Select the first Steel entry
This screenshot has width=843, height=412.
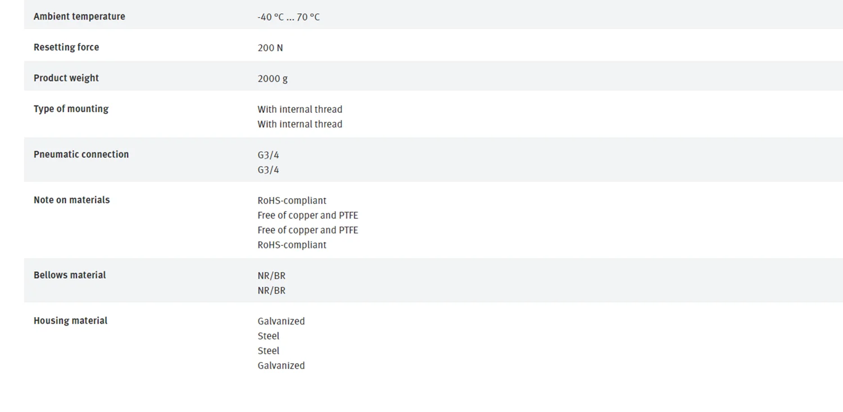click(x=268, y=336)
